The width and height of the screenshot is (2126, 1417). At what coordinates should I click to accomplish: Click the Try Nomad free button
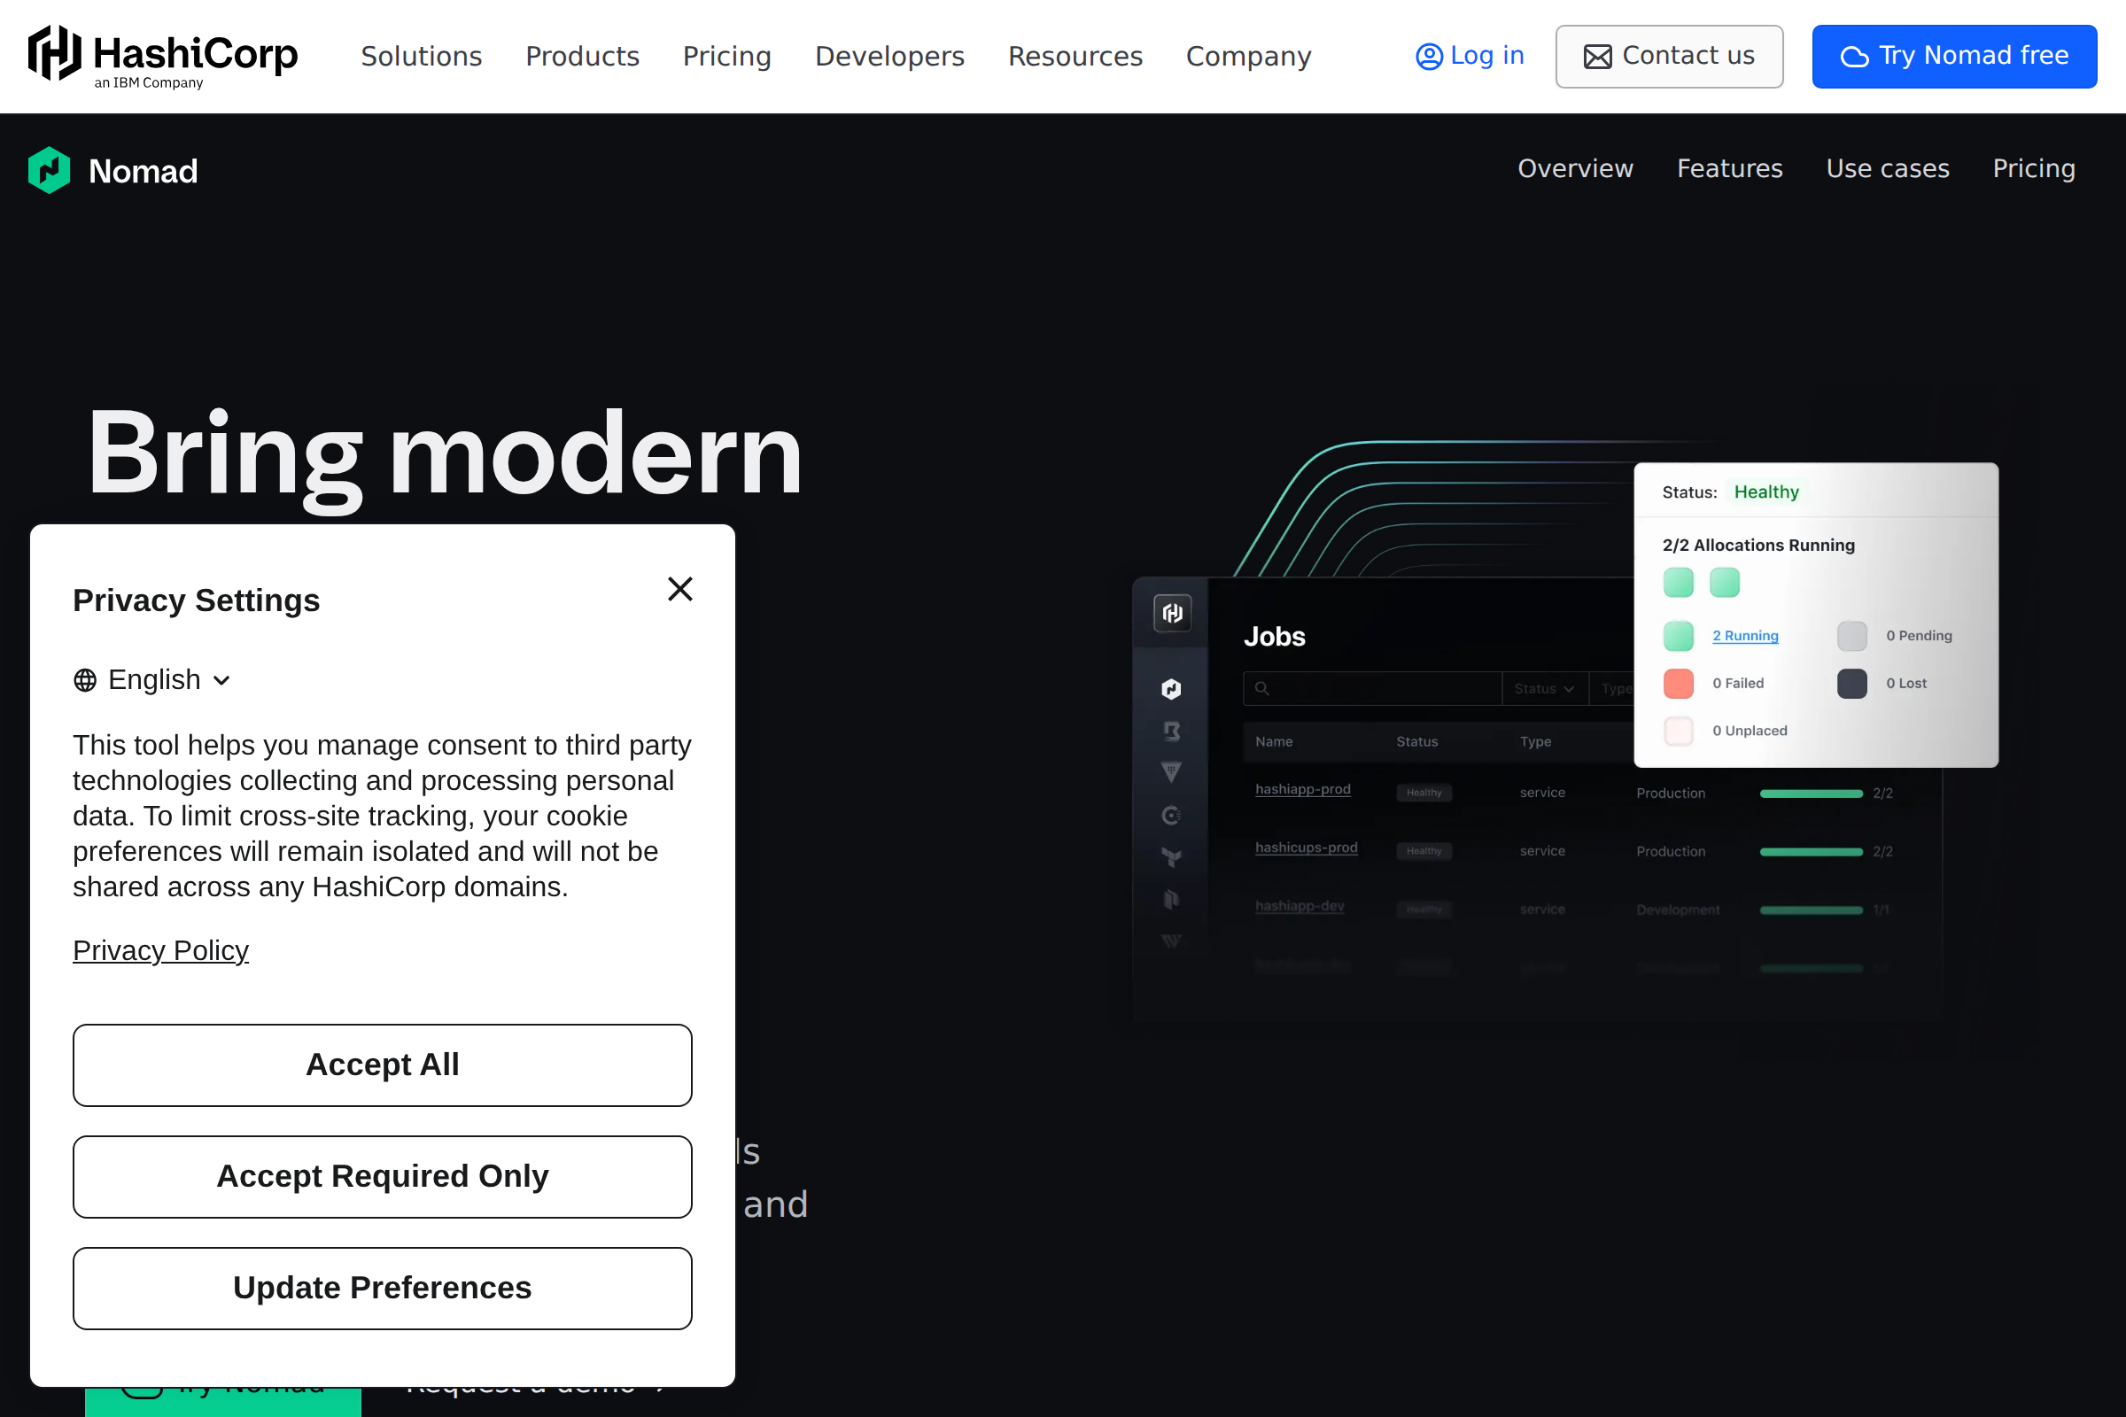click(1954, 56)
